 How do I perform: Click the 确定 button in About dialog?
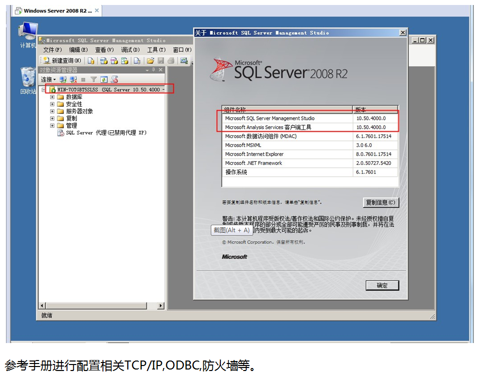(382, 285)
